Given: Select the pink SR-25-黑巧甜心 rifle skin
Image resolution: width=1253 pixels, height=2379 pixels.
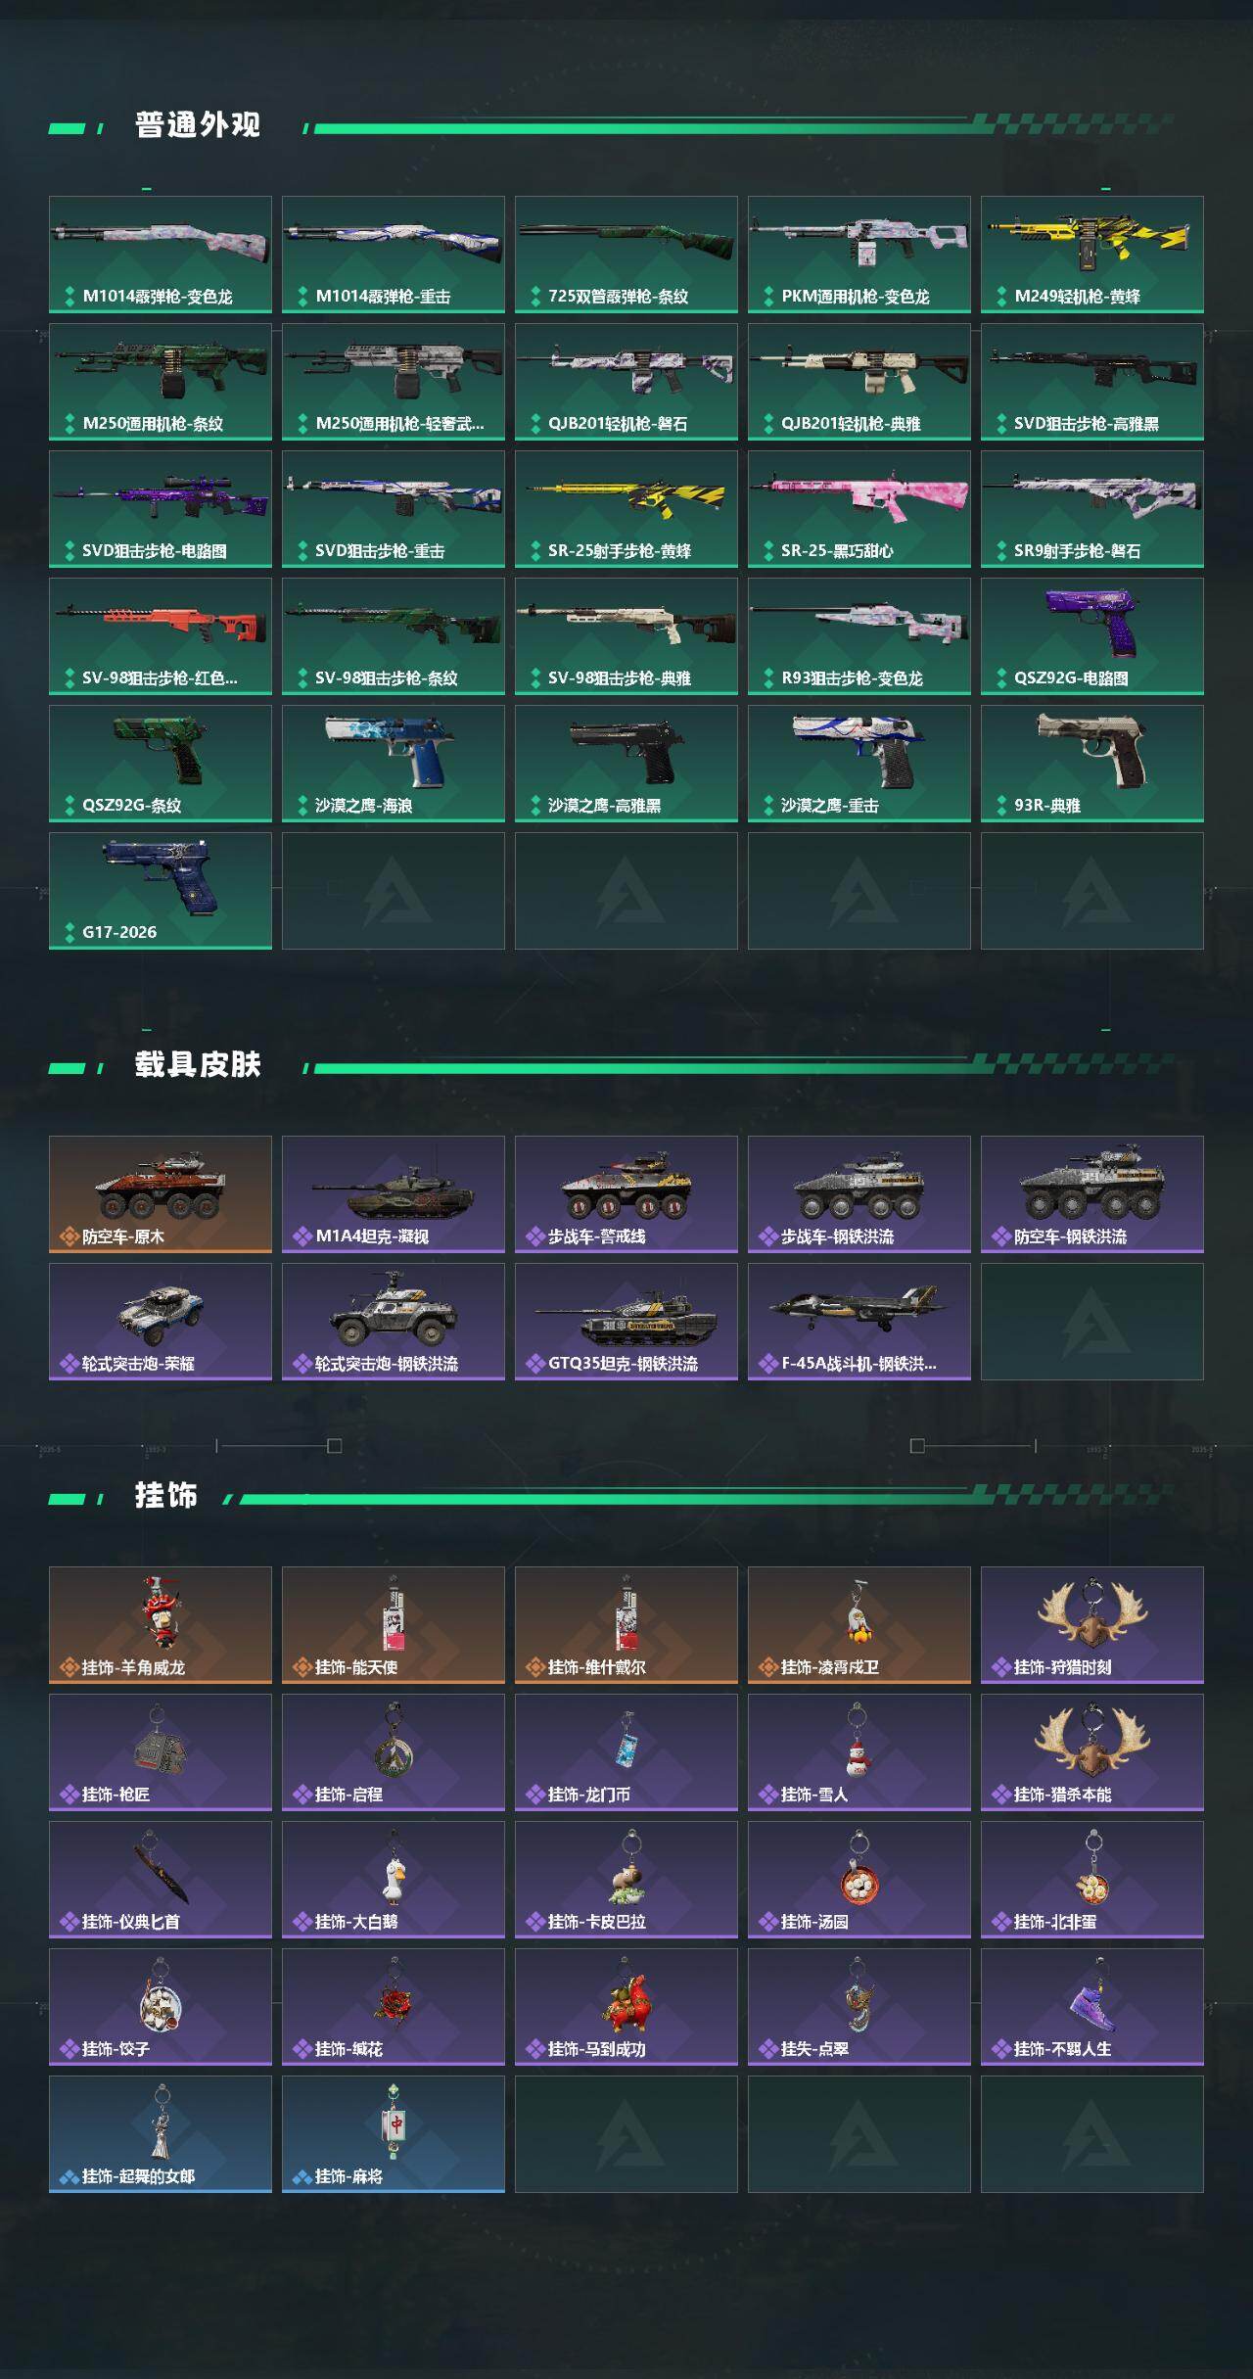Looking at the screenshot, I should tap(859, 509).
